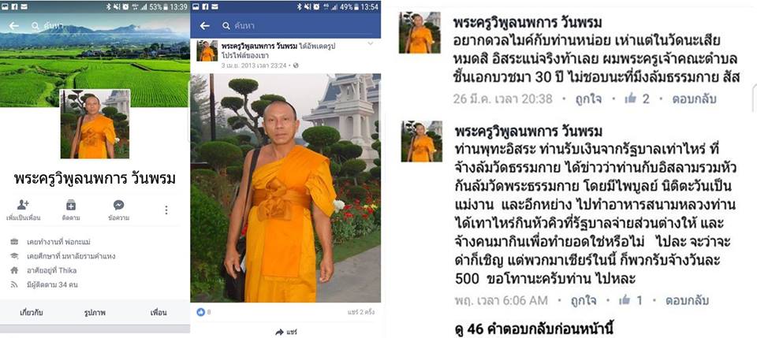
Task: Tap the add friend icon
Action: tap(23, 205)
